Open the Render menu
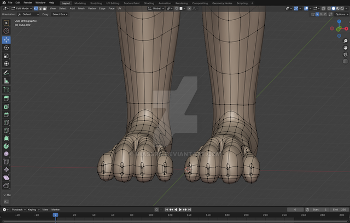 (x=28, y=3)
